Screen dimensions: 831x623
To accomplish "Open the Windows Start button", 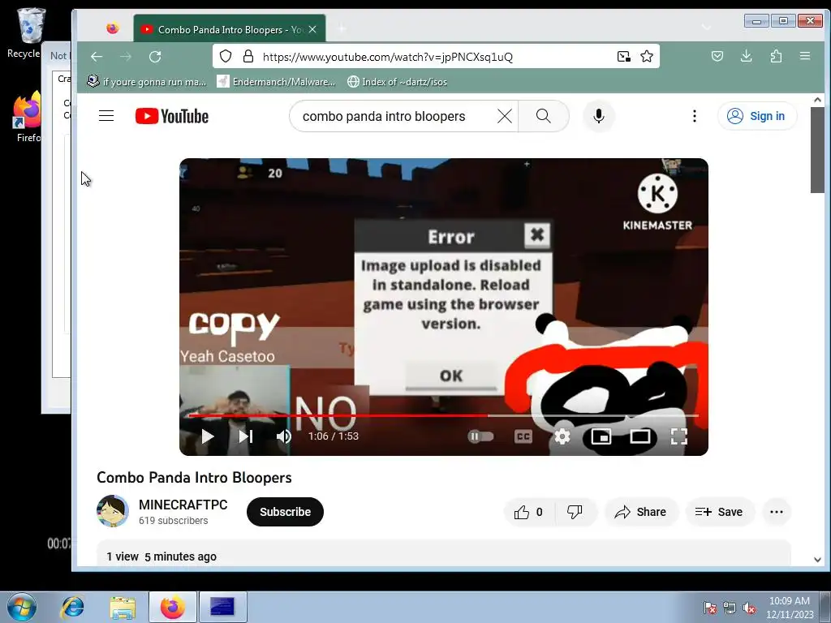I will coord(22,607).
